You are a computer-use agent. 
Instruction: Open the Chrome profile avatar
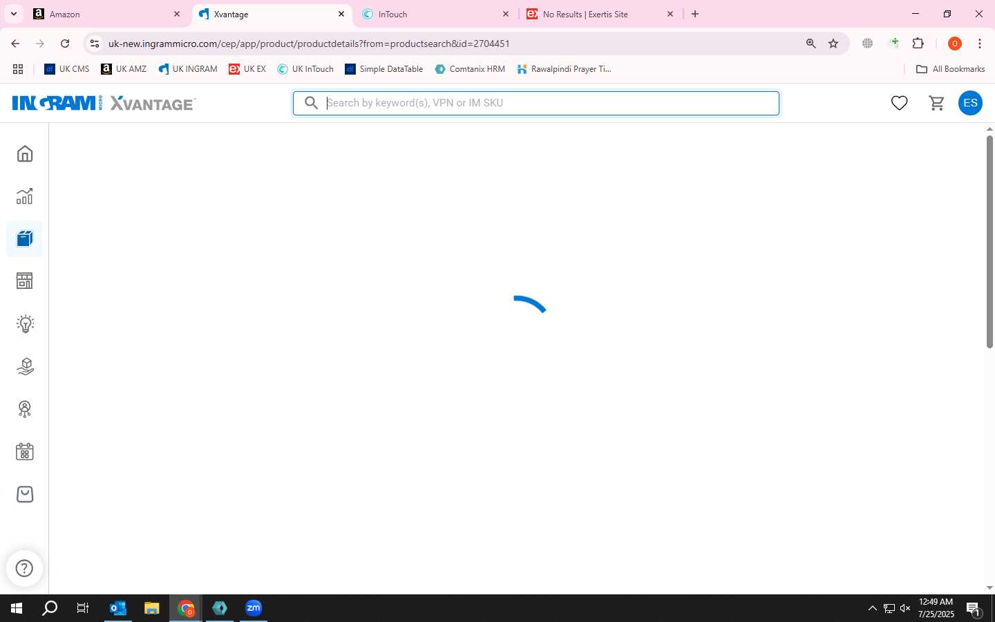pos(955,44)
